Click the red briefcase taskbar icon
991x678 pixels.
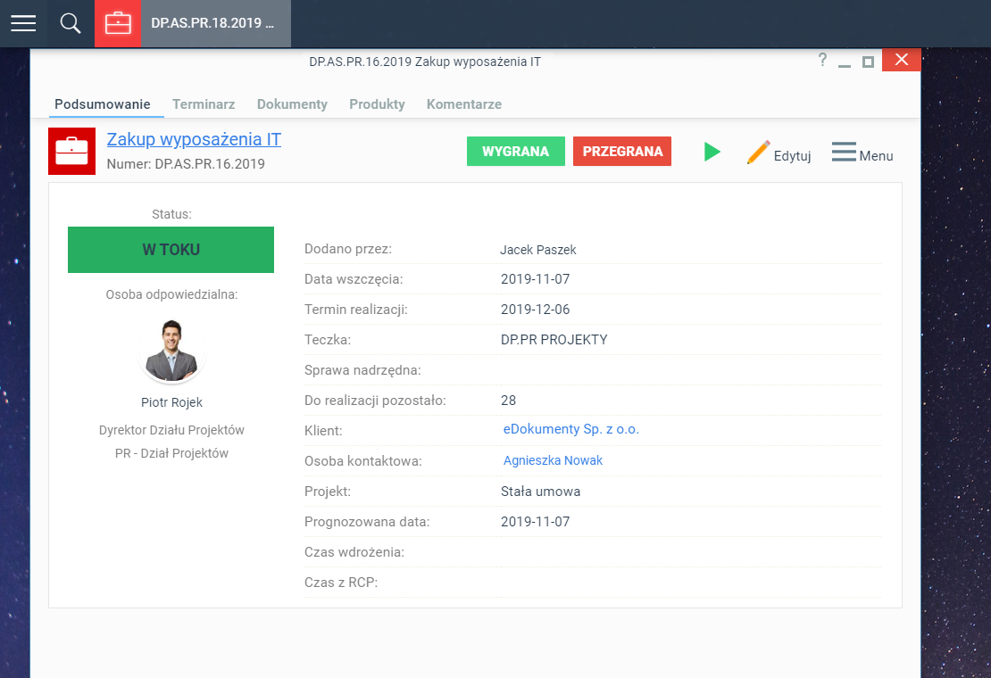point(118,23)
